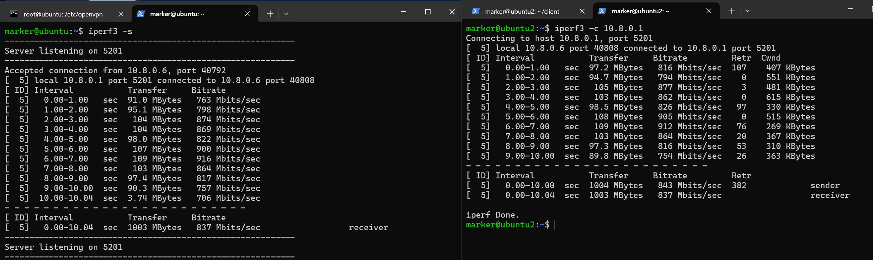Close the marker@ubuntu2: ~/client tab
Image resolution: width=873 pixels, height=260 pixels.
[x=582, y=11]
